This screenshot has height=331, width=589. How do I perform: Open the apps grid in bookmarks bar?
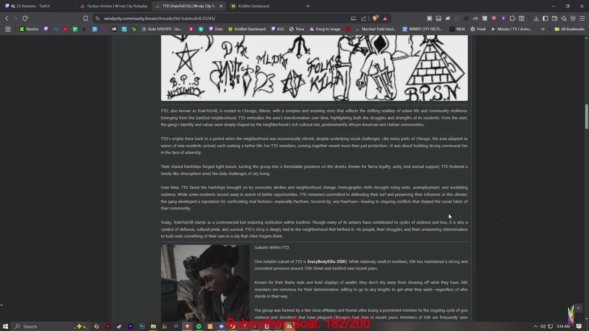pos(8,29)
